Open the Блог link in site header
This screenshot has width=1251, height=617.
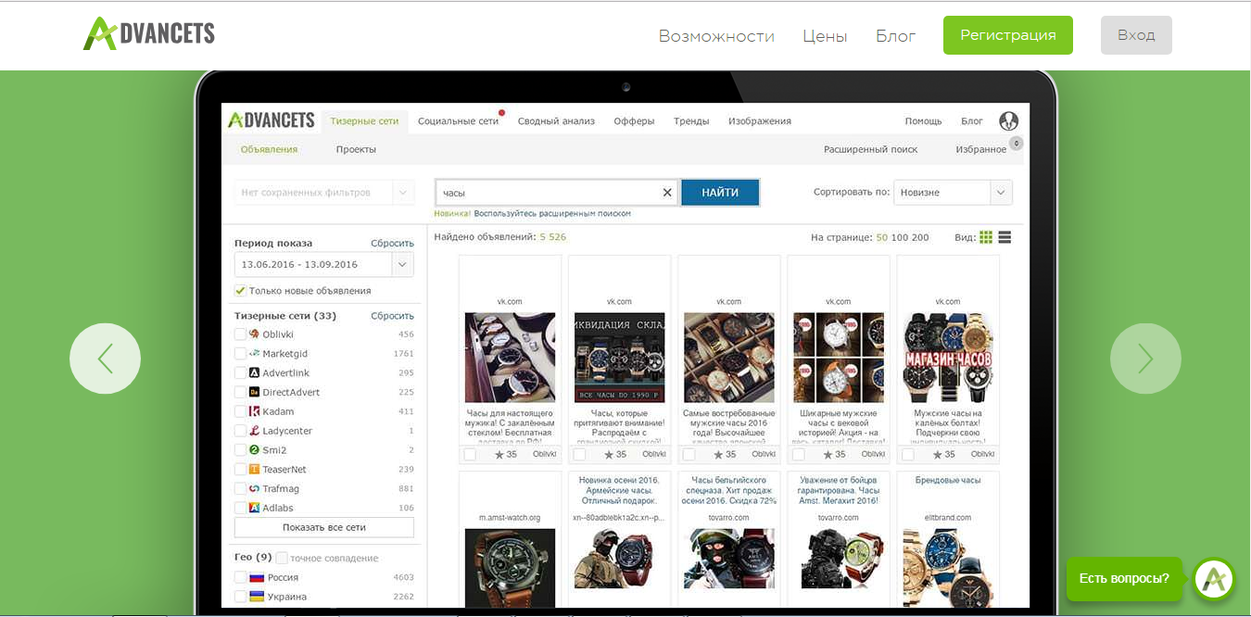(x=896, y=36)
